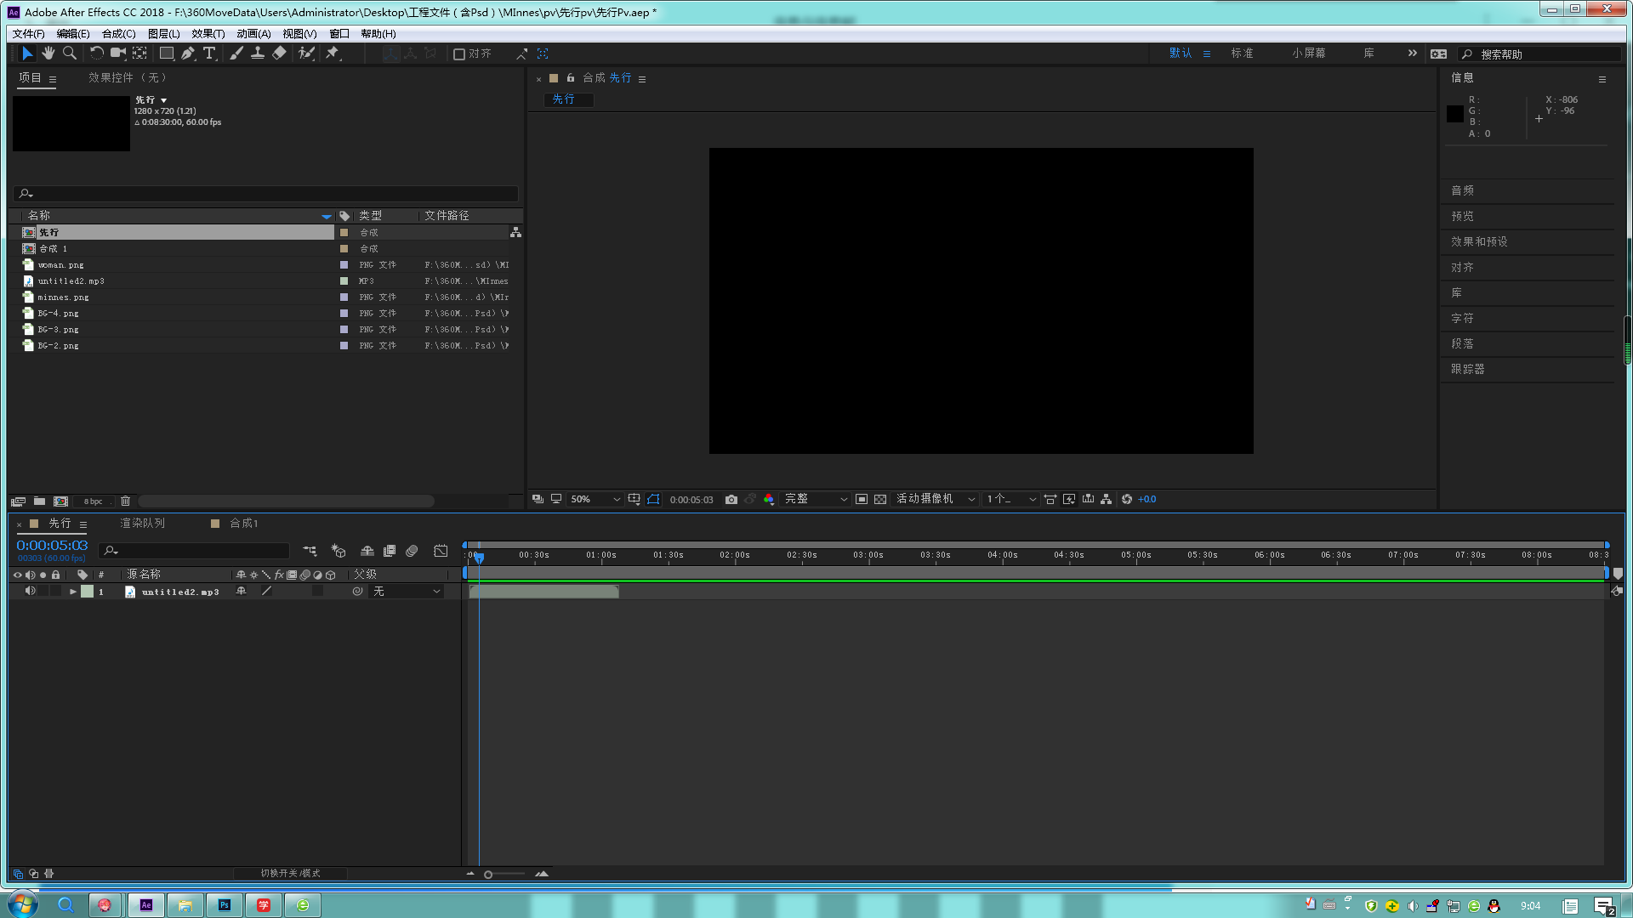Image resolution: width=1633 pixels, height=918 pixels.
Task: Select the Horizontal Type tool
Action: pyautogui.click(x=209, y=53)
